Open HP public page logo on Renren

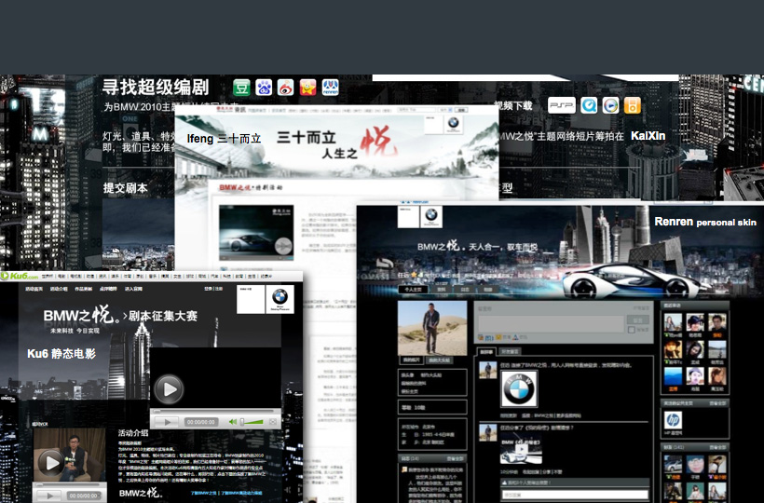click(673, 420)
